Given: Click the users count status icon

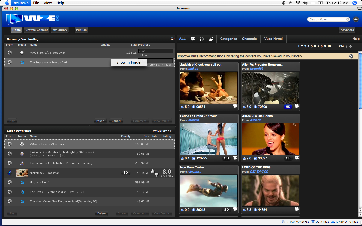Looking at the screenshot, I should click(x=284, y=222).
